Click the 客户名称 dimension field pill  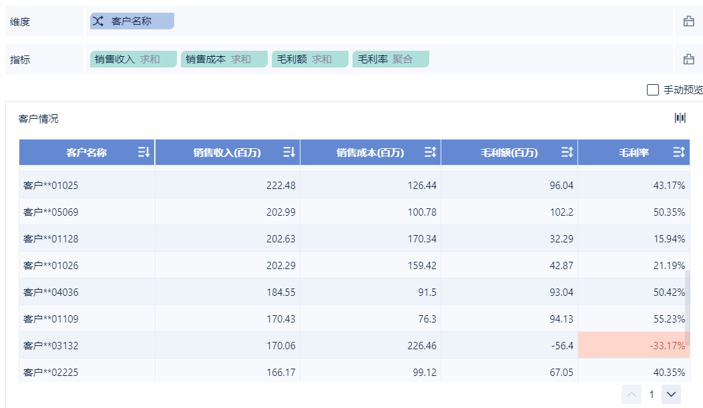point(132,21)
